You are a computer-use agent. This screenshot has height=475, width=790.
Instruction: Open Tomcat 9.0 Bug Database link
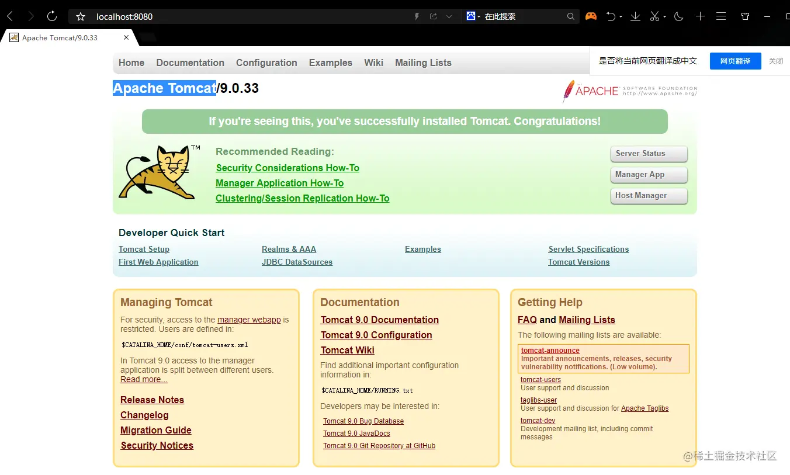[363, 421]
